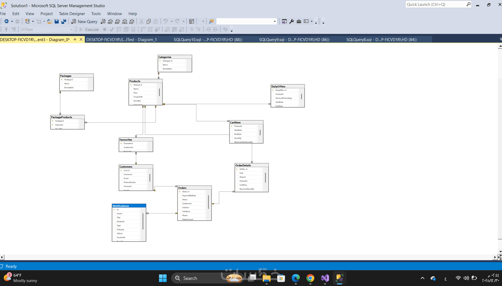The height and width of the screenshot is (286, 502).
Task: Open the View menu
Action: point(30,14)
